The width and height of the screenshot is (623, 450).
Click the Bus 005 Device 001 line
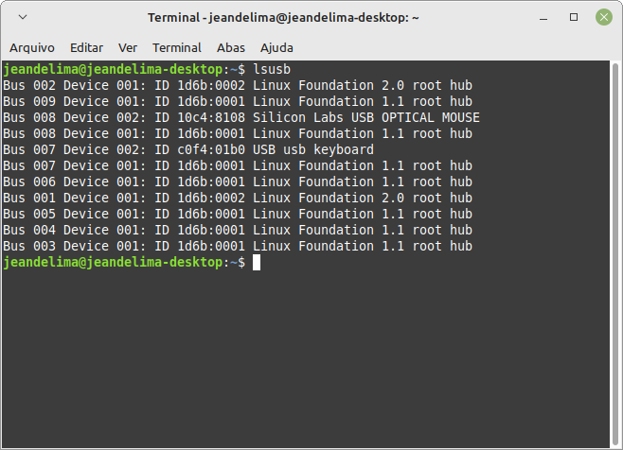pyautogui.click(x=238, y=214)
